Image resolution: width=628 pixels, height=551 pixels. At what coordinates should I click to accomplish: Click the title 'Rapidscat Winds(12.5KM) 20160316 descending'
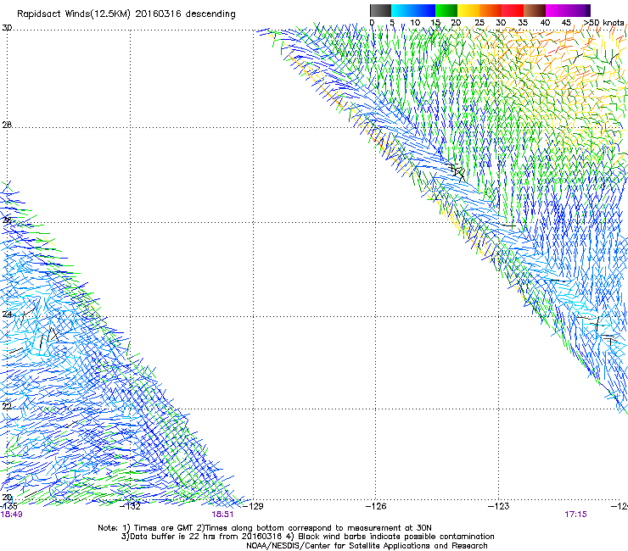point(126,14)
